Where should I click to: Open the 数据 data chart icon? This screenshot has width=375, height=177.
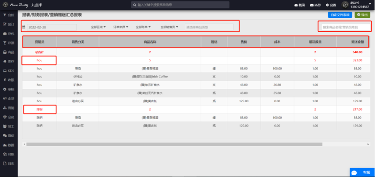click(5, 145)
